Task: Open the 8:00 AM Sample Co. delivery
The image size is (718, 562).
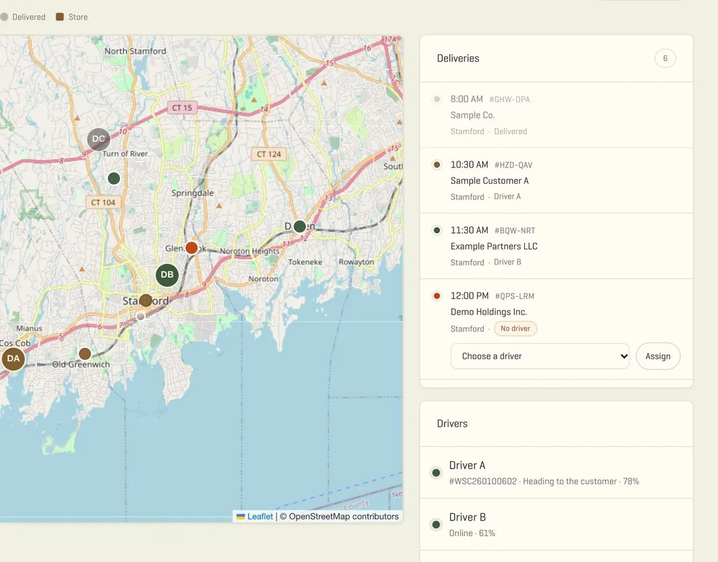Action: point(556,115)
